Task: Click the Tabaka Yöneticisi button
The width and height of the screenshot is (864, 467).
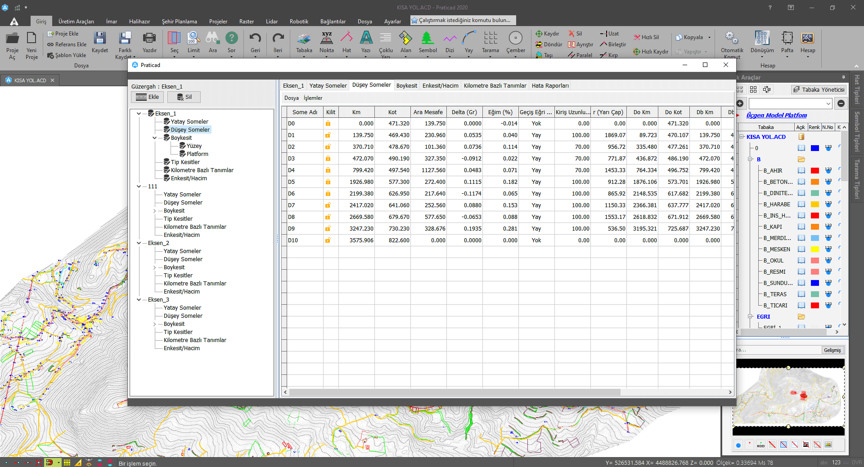Action: click(819, 90)
